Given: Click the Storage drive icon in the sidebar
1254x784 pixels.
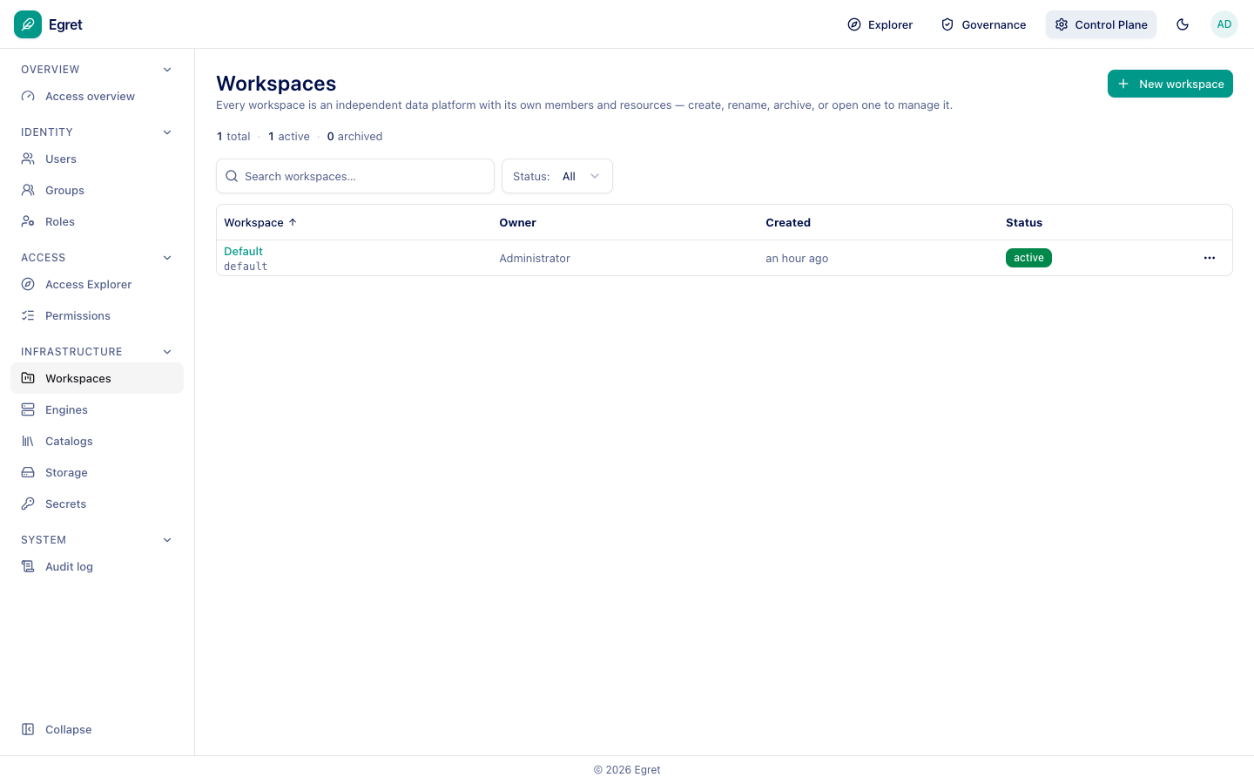Looking at the screenshot, I should click(28, 472).
